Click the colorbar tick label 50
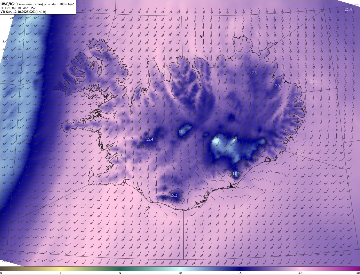 [358, 273]
